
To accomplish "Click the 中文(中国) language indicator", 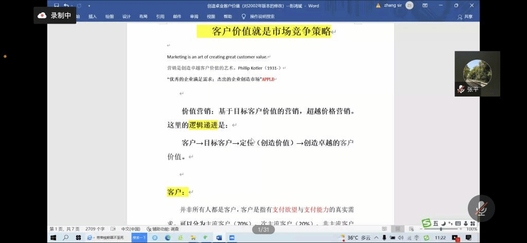I will (131, 229).
